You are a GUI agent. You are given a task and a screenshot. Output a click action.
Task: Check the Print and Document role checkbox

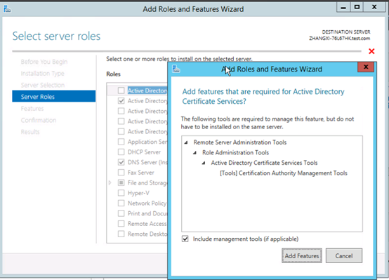[x=121, y=213]
